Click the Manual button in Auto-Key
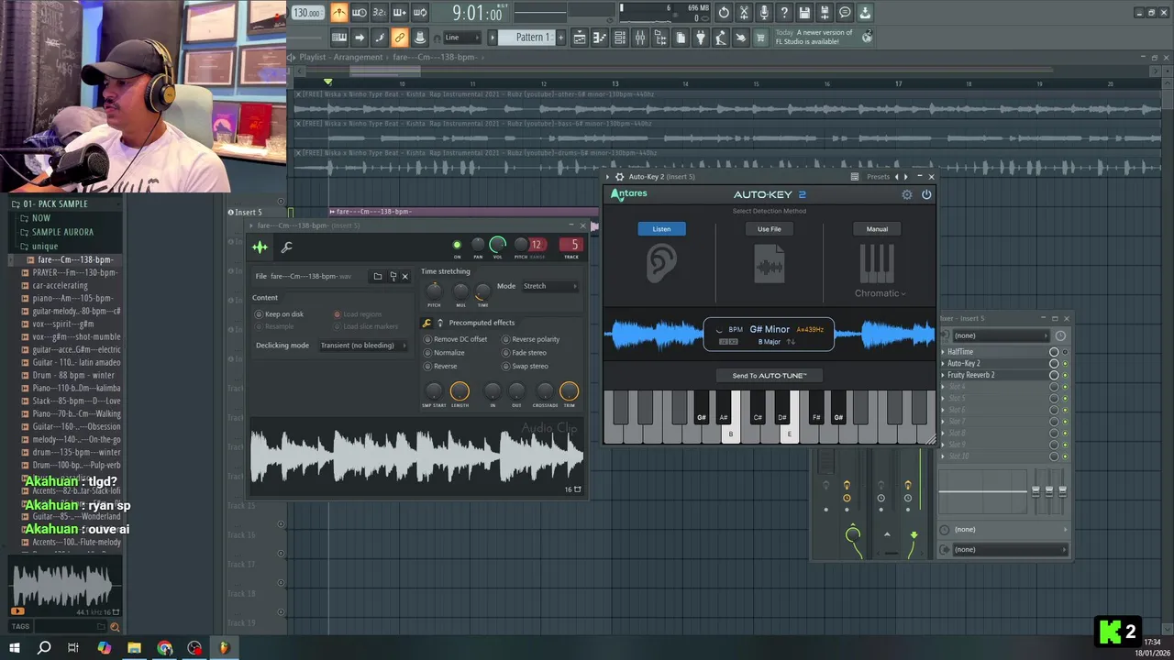 pyautogui.click(x=877, y=229)
